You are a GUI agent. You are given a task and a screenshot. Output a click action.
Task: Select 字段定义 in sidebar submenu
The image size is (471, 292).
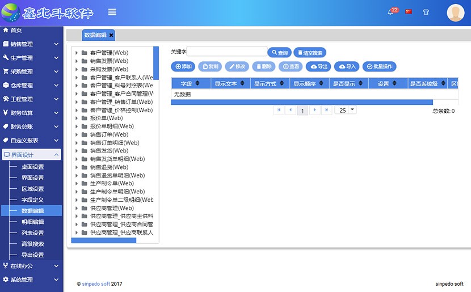(x=32, y=200)
